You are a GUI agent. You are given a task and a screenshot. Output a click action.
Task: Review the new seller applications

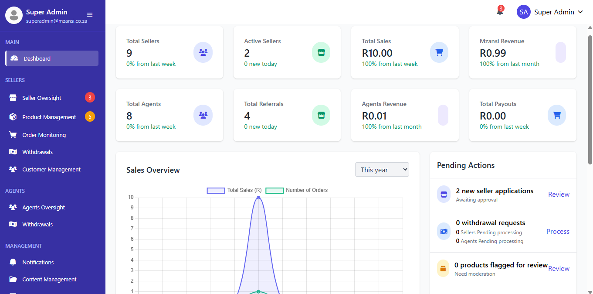[559, 195]
